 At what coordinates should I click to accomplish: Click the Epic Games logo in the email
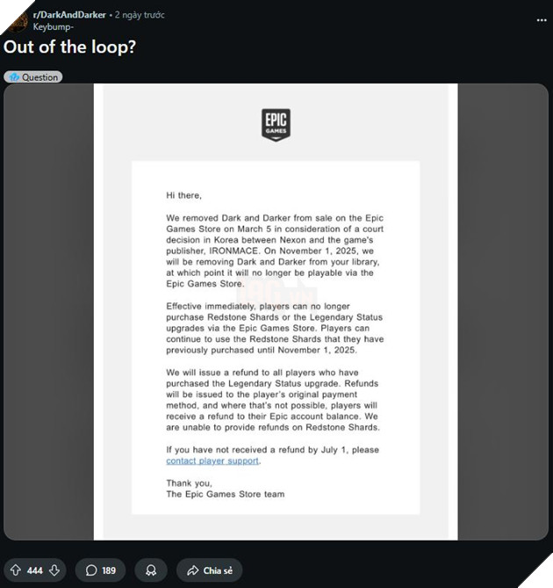tap(276, 123)
